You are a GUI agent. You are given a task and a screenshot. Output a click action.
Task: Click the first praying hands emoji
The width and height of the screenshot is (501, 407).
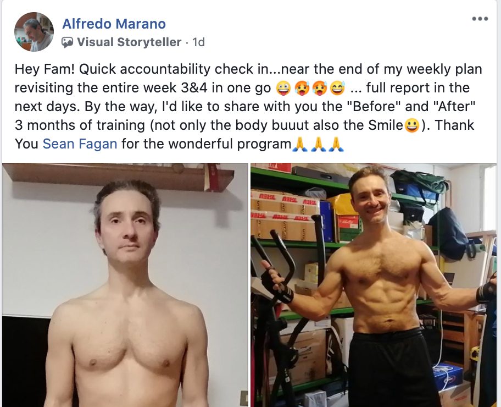300,144
